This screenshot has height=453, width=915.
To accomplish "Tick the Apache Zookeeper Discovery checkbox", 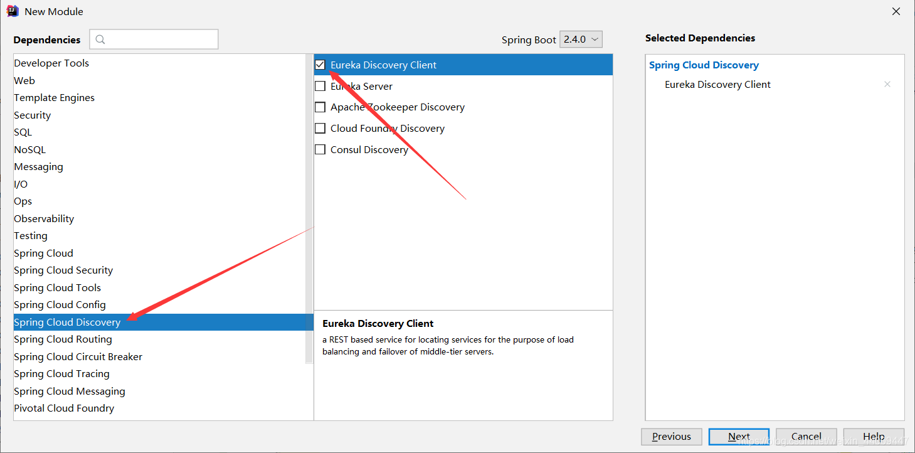I will point(320,107).
